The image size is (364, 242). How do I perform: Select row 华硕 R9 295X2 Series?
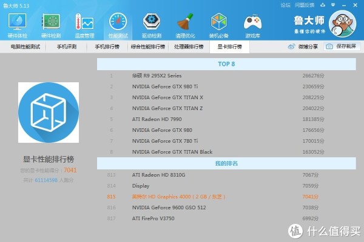[x=226, y=76]
